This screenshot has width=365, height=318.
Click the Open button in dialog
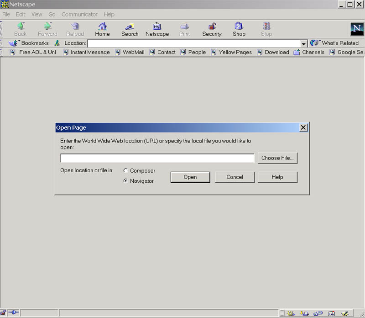point(190,177)
